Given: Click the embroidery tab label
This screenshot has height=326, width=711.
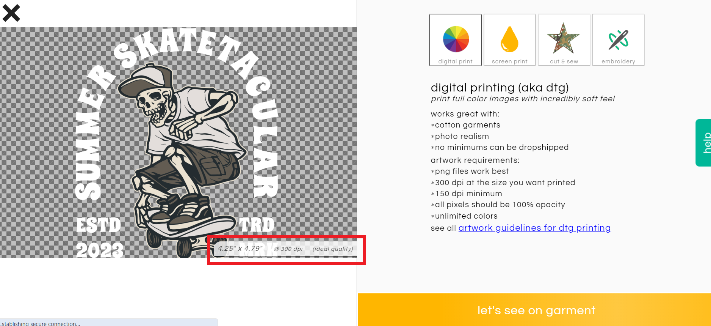Looking at the screenshot, I should coord(618,61).
